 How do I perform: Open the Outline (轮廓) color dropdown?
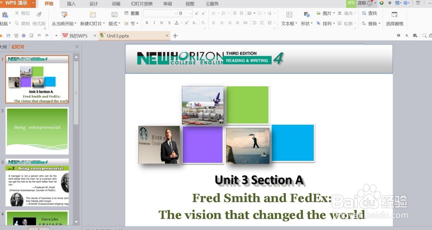[347, 24]
